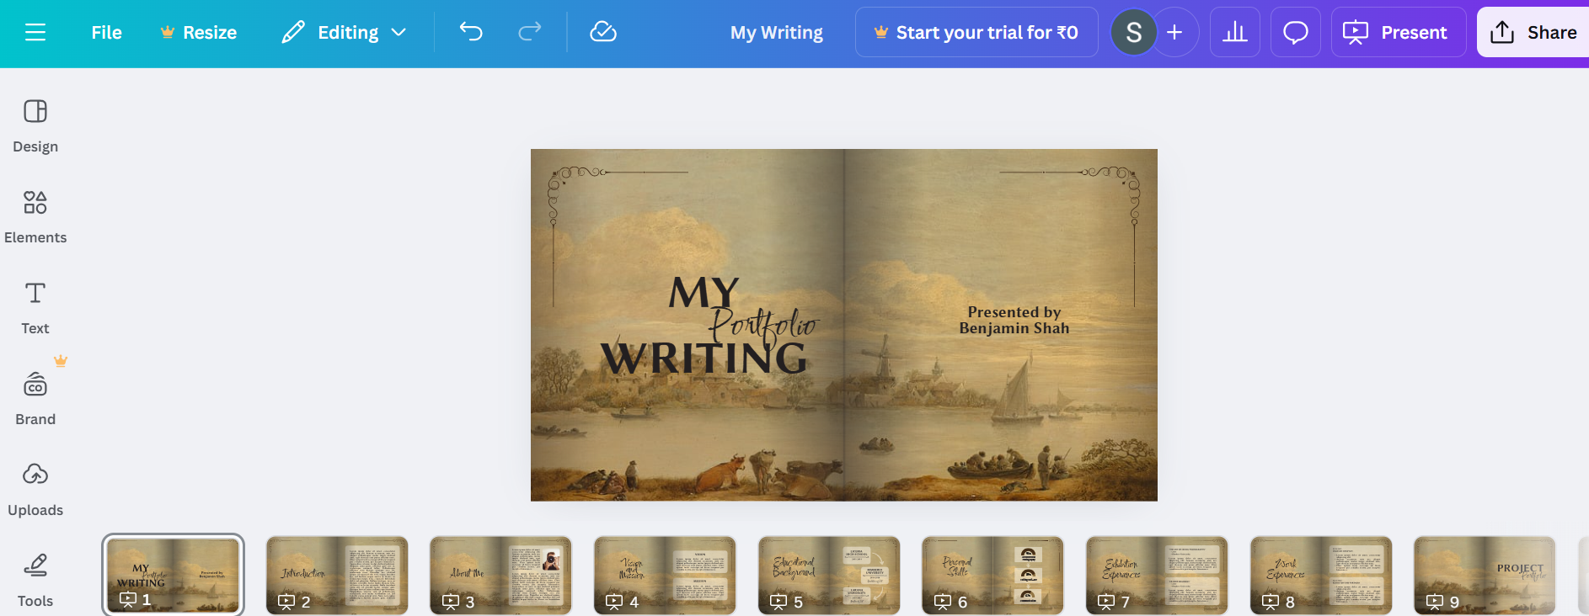1589x616 pixels.
Task: Add collaborators with plus icon
Action: click(x=1175, y=32)
